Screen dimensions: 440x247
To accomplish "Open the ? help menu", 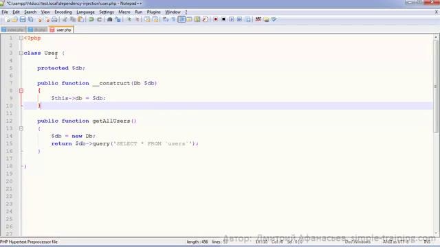I will pyautogui.click(x=186, y=12).
